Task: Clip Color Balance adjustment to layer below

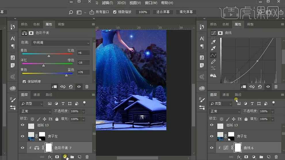Action: 54,86
